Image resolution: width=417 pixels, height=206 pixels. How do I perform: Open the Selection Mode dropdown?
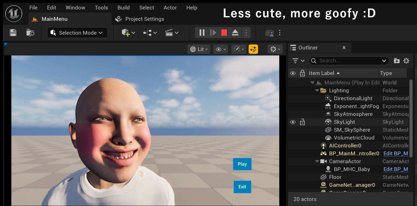[x=77, y=33]
